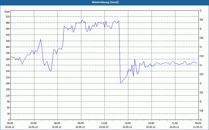Screen dimensions: 209x130
Task: Click the 120 degree axis label
Action: click(8, 95)
